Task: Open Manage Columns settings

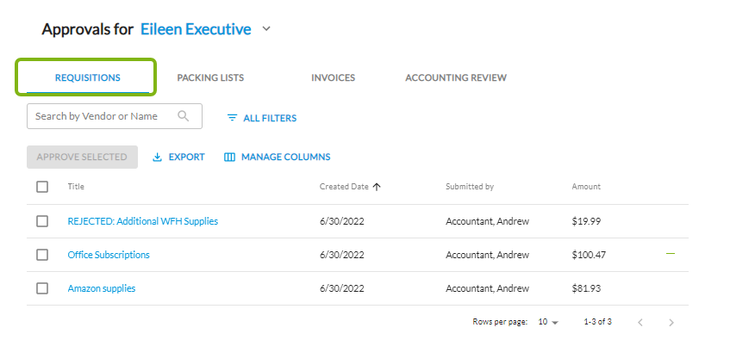Action: [x=277, y=157]
